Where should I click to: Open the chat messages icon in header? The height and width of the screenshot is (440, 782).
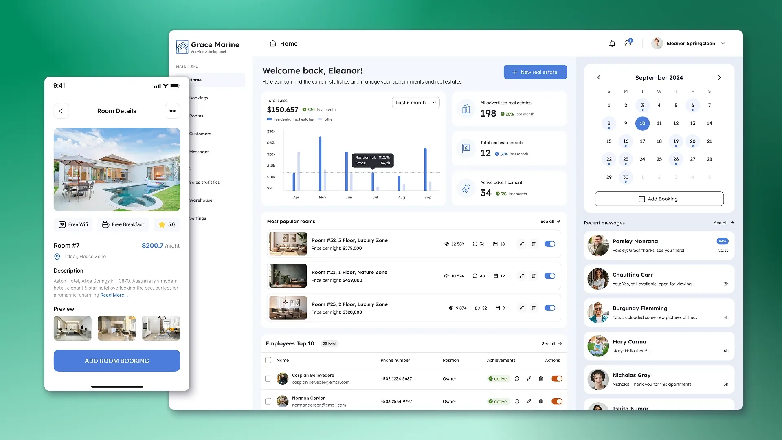click(x=628, y=44)
